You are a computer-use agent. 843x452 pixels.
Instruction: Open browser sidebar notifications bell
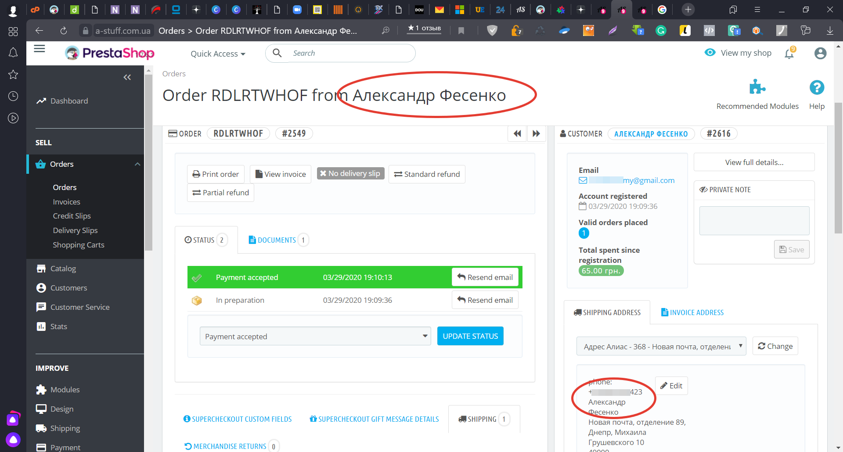[13, 53]
